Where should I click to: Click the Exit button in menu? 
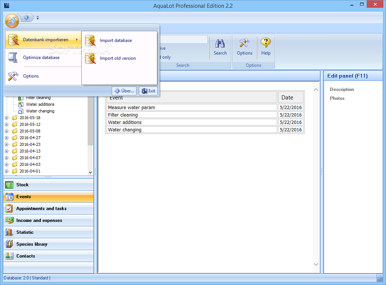(x=148, y=91)
